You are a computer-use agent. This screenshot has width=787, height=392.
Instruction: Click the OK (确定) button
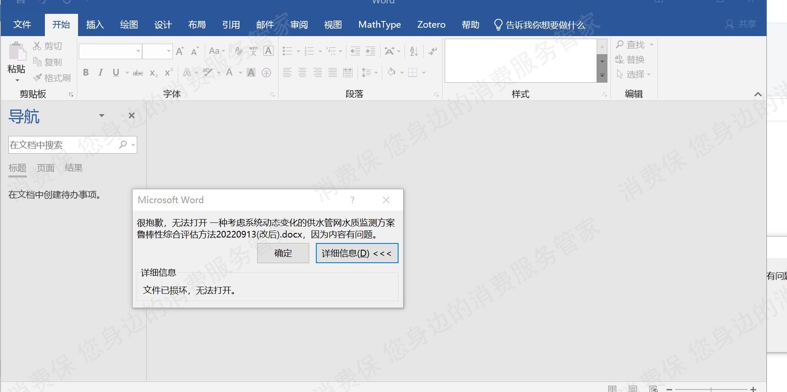pyautogui.click(x=283, y=253)
